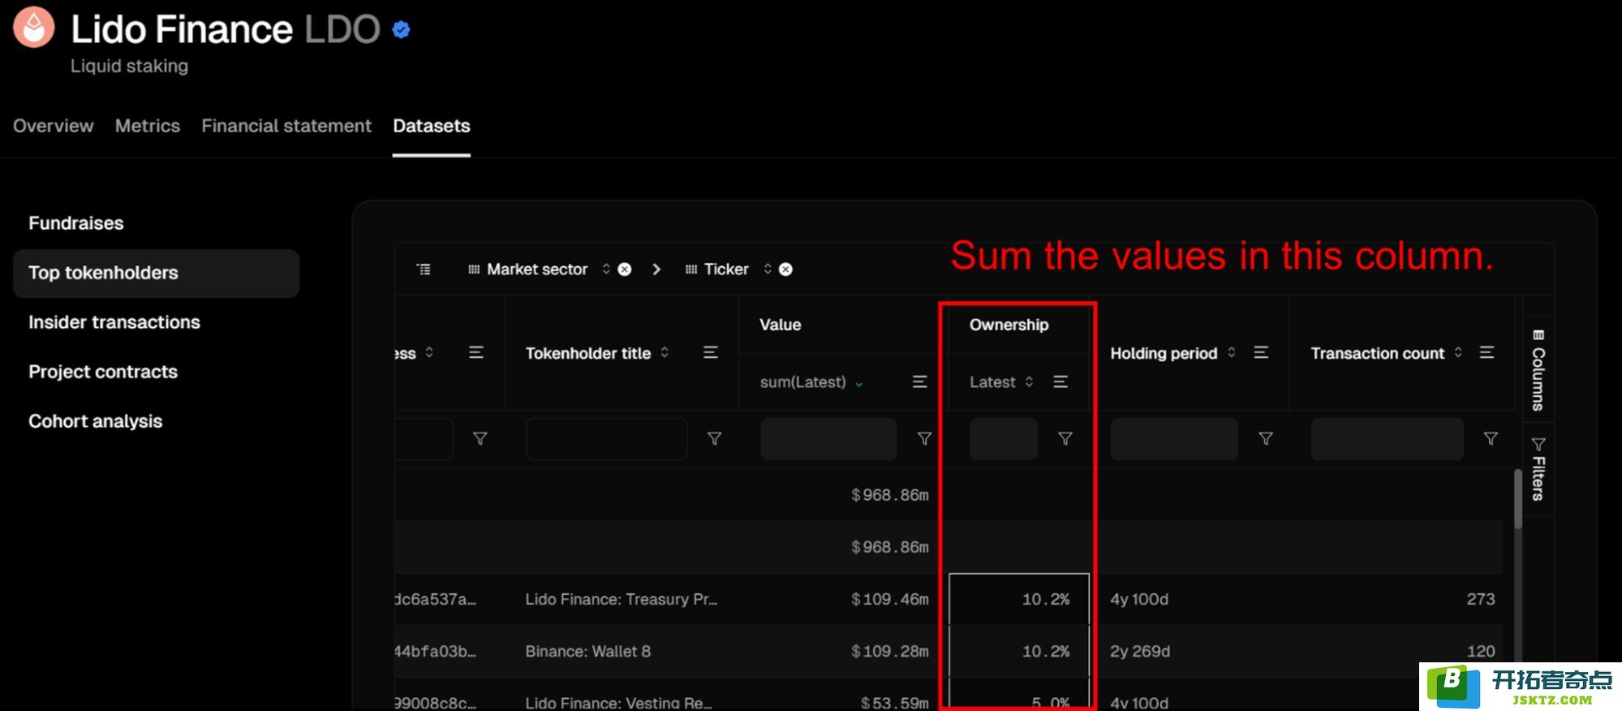1622x711 pixels.
Task: Open the Filters side panel
Action: tap(1538, 468)
